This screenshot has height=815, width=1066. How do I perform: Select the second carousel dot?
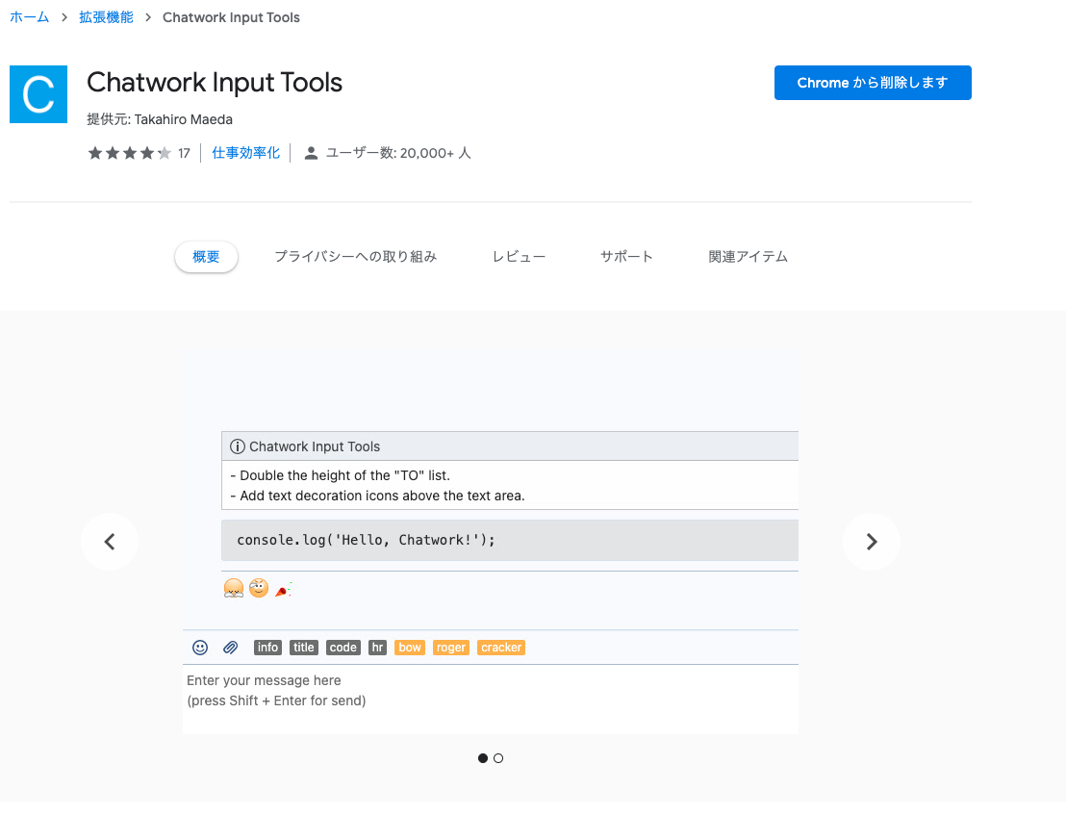pos(498,758)
